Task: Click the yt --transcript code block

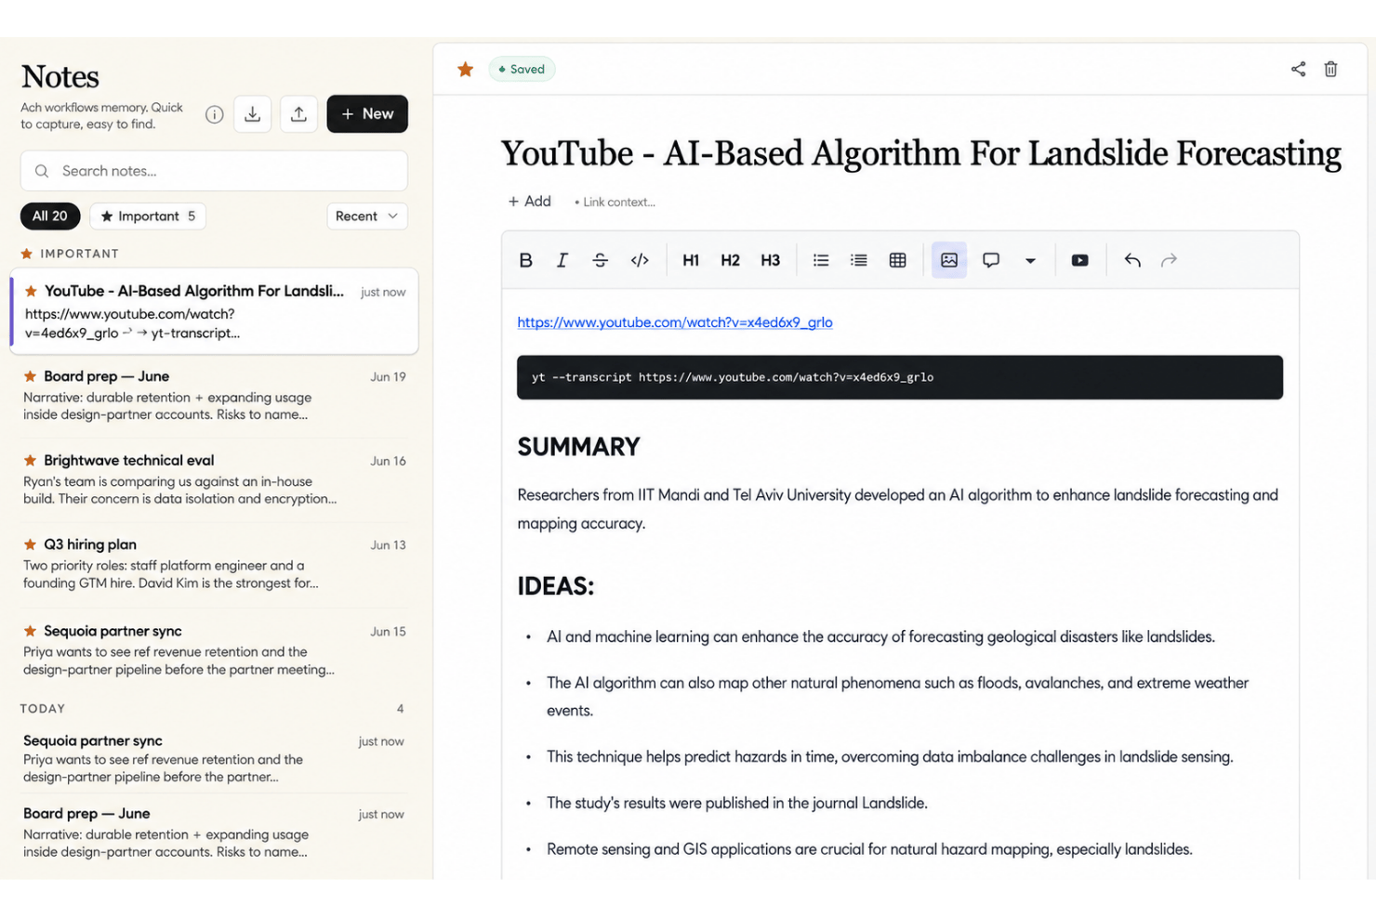Action: pos(900,377)
